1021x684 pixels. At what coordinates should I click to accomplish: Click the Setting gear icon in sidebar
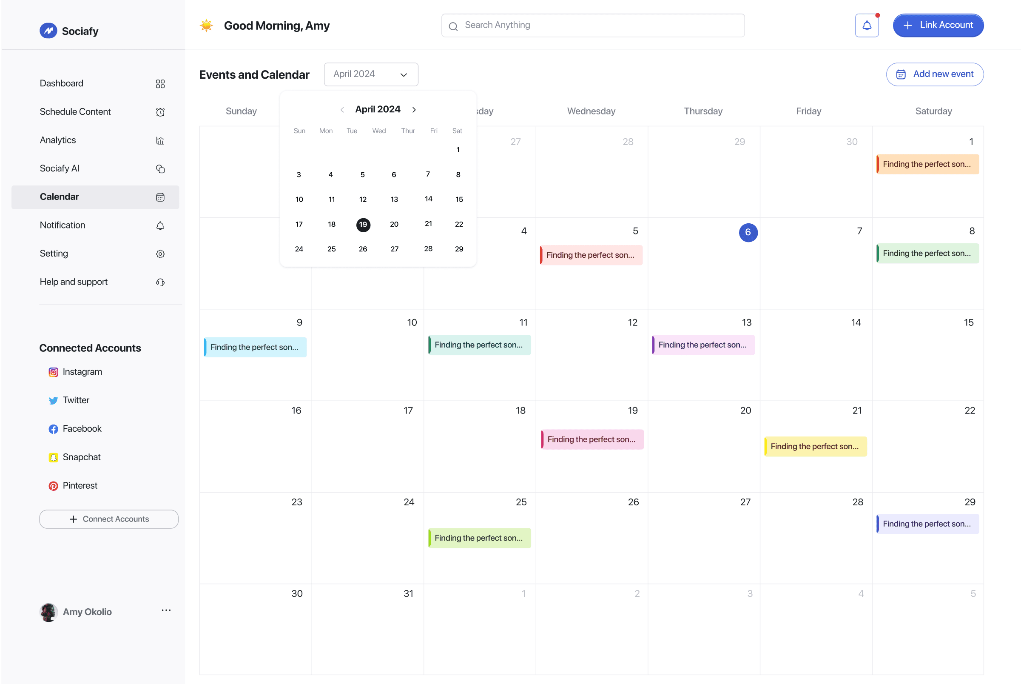pyautogui.click(x=160, y=254)
